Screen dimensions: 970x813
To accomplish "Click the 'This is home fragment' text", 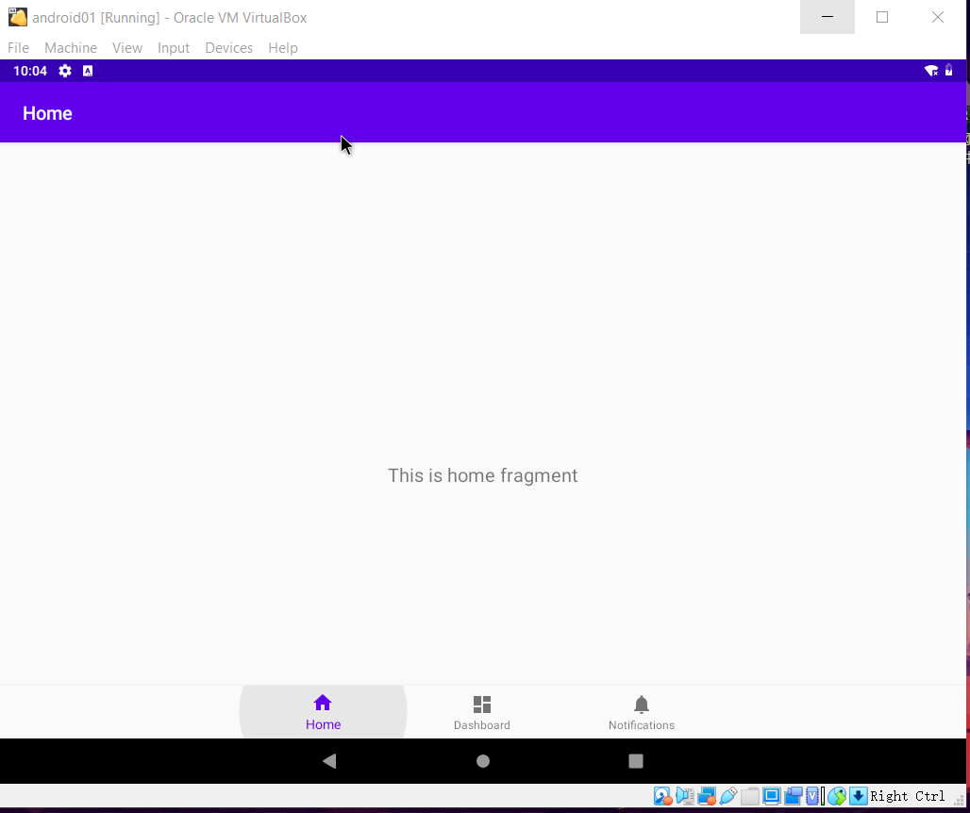I will pyautogui.click(x=482, y=475).
